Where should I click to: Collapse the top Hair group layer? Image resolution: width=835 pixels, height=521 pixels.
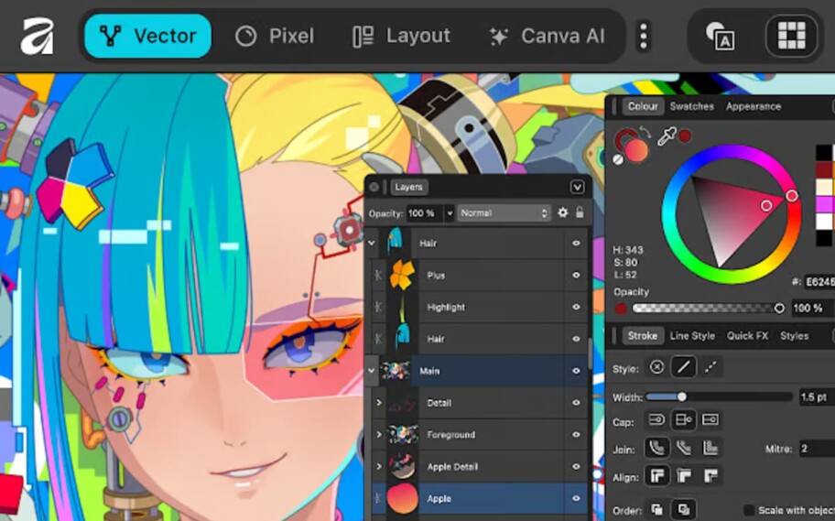[x=371, y=243]
